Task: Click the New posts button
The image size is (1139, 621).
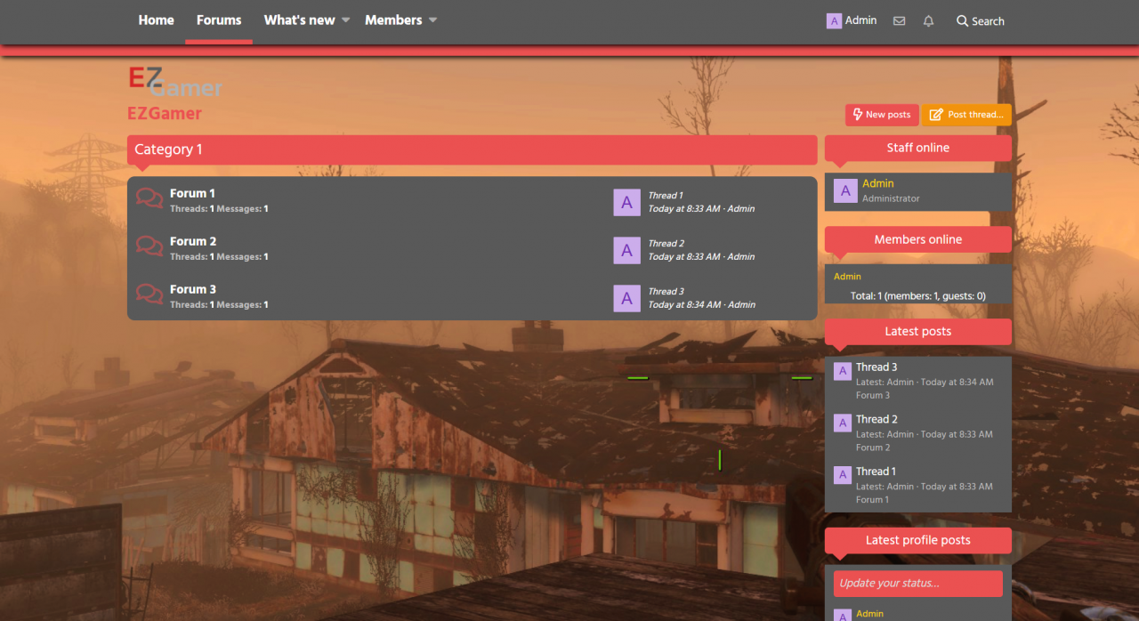Action: 881,115
